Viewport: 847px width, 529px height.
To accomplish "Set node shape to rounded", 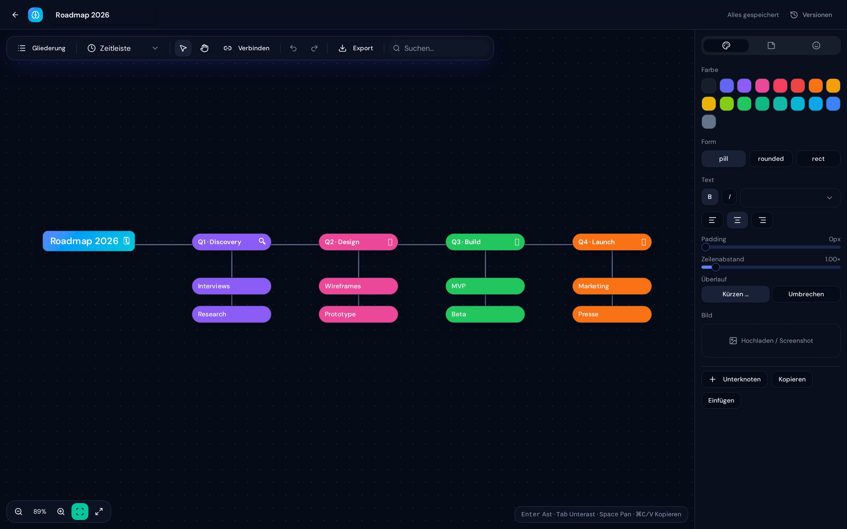I will [771, 159].
